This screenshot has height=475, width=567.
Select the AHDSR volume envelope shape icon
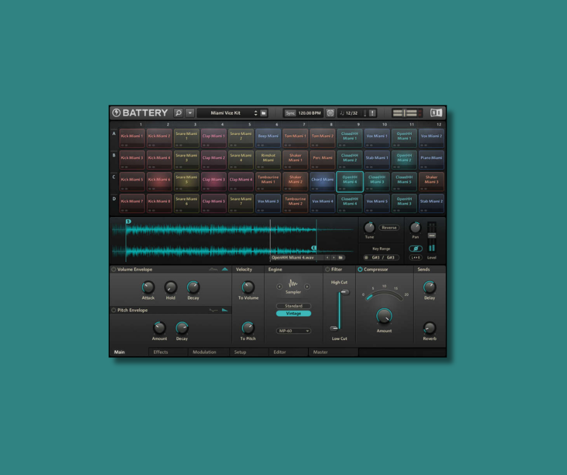point(214,269)
